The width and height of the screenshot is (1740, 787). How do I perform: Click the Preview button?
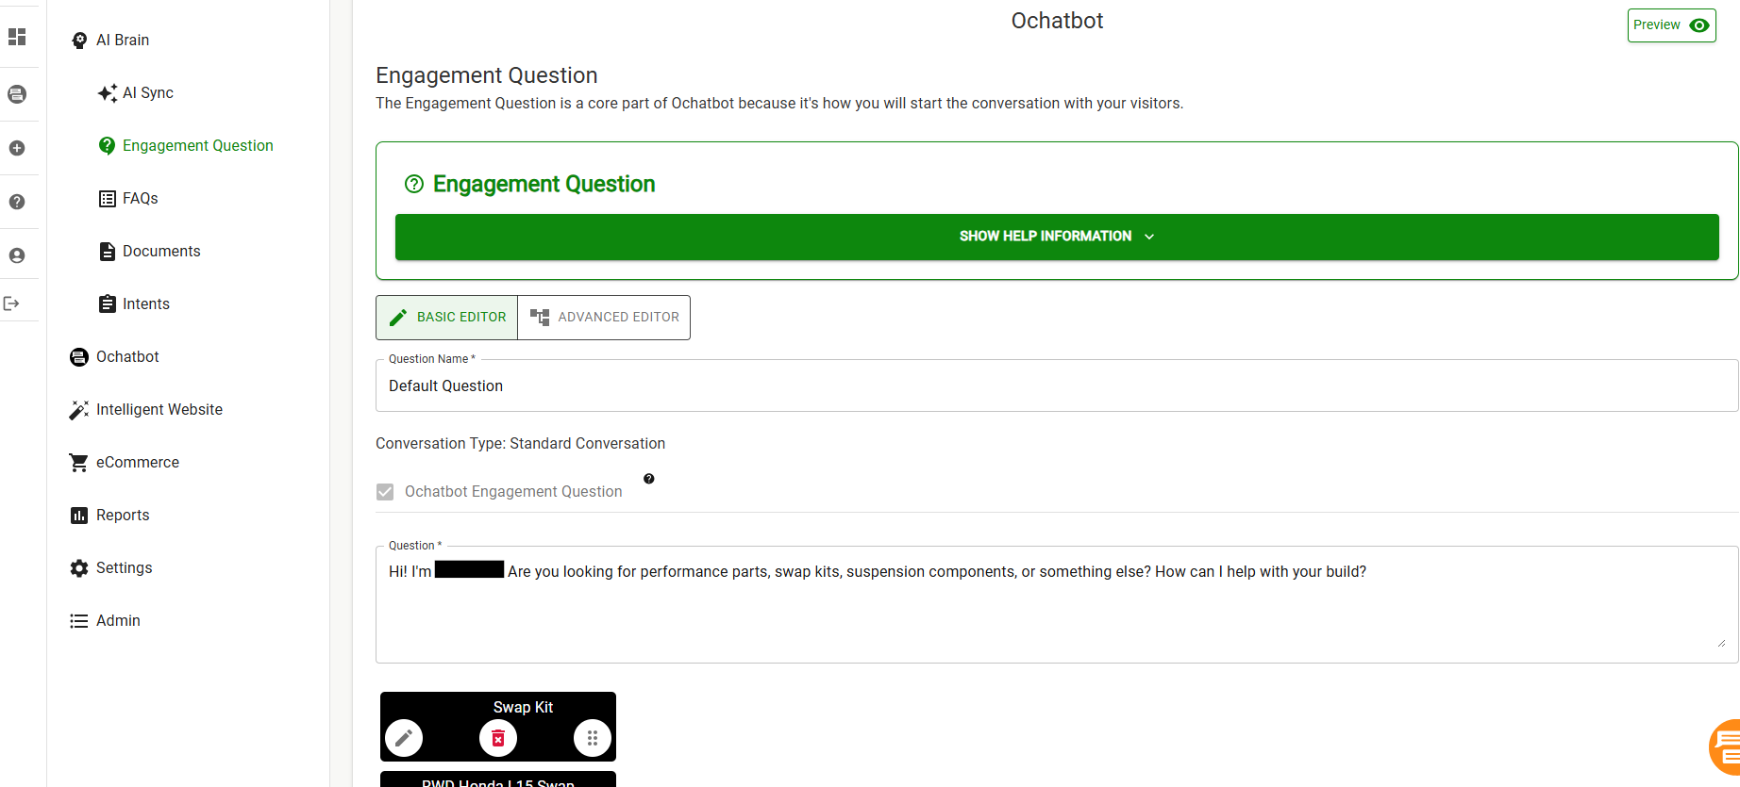click(x=1671, y=25)
